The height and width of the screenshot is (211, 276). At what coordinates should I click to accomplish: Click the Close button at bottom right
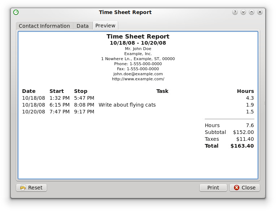point(245,188)
